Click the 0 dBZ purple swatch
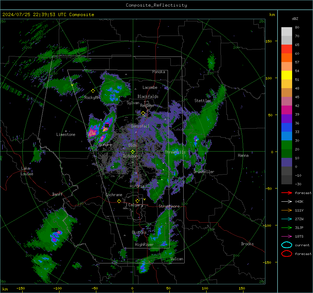 click(287, 162)
